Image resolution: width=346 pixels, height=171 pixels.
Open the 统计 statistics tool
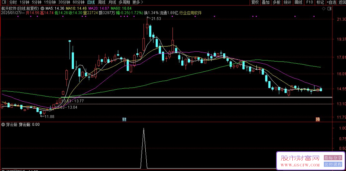click(x=287, y=2)
